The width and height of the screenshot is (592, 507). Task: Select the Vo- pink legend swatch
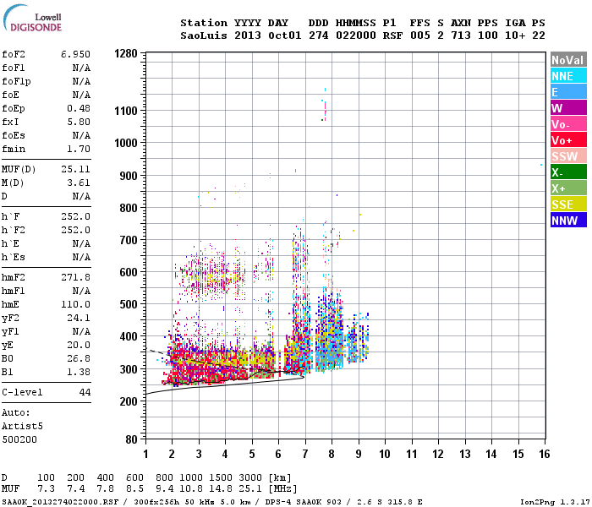(x=568, y=124)
